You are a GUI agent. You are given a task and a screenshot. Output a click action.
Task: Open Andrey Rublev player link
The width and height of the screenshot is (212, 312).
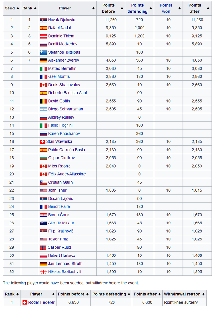point(61,117)
